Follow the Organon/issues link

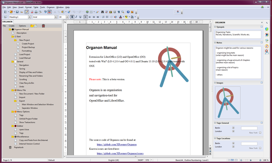pos(120,153)
